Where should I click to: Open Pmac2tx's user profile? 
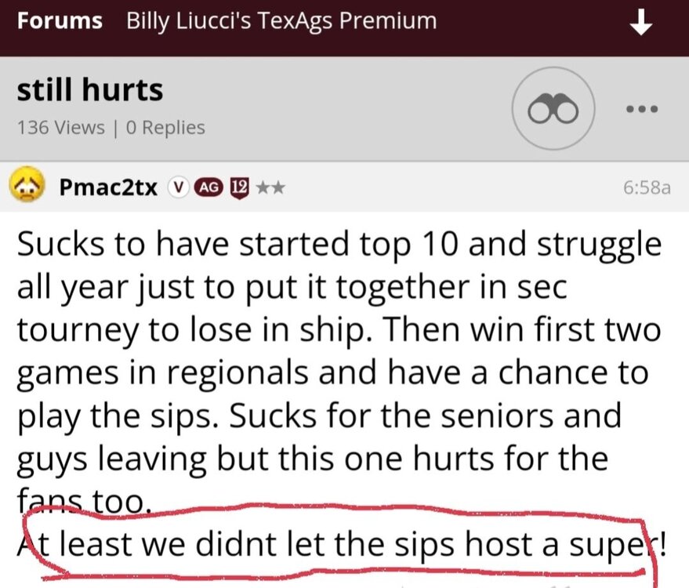point(108,187)
